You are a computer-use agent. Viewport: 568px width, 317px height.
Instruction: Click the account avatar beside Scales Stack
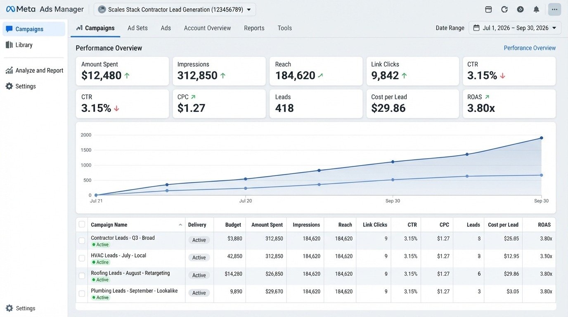pyautogui.click(x=102, y=9)
